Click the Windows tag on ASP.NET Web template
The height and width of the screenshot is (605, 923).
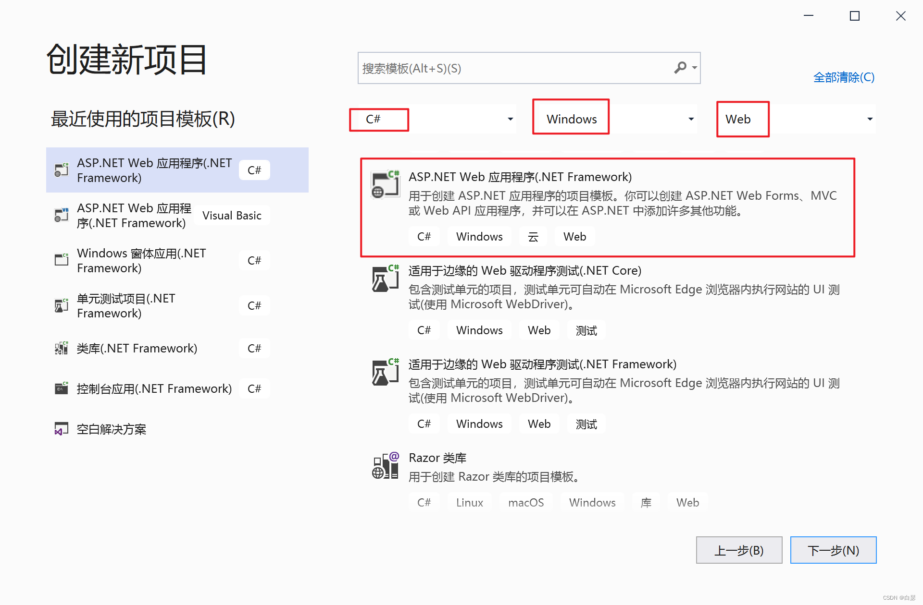click(479, 237)
